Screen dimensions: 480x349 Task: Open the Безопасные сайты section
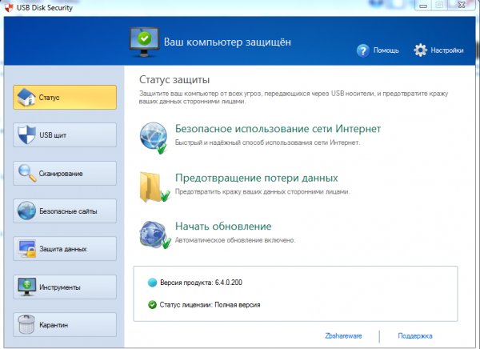[65, 211]
